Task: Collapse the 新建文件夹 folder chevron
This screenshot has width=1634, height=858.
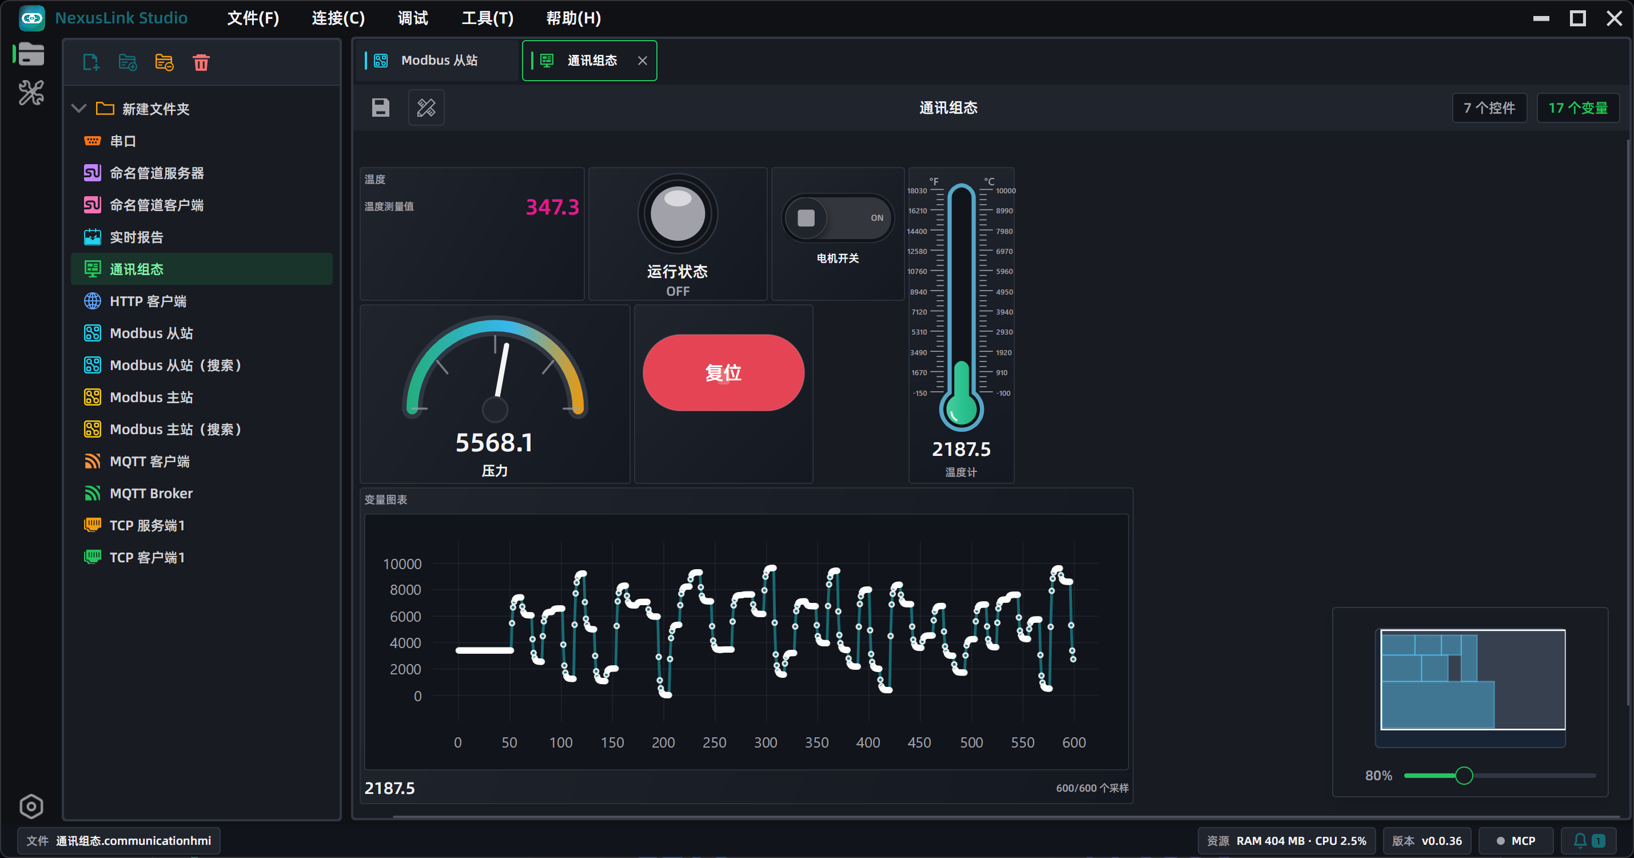Action: coord(79,109)
